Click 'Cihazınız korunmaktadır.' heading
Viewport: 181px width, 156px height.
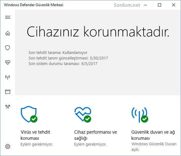tap(98, 32)
